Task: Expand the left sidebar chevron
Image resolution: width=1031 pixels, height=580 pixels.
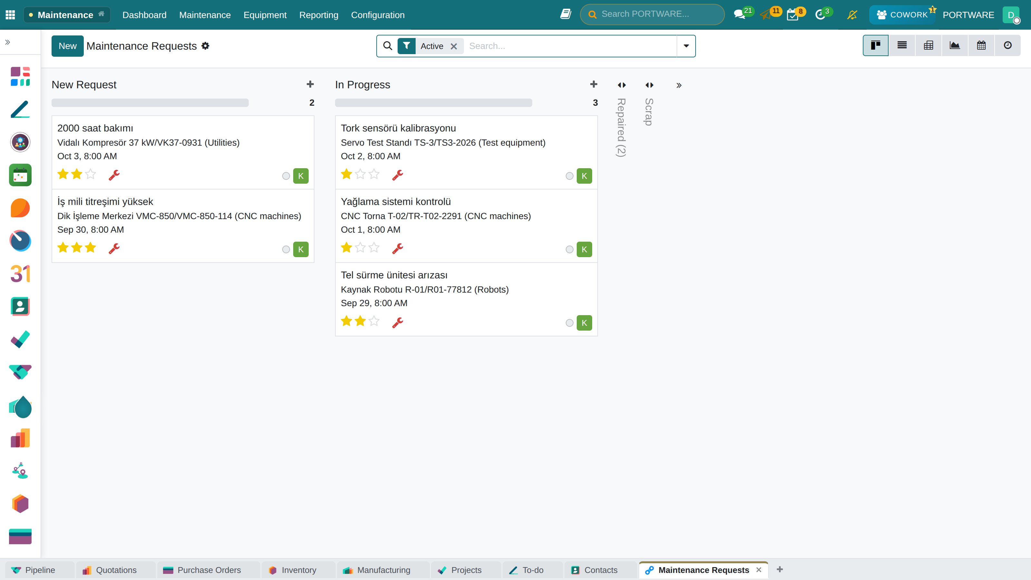Action: [x=8, y=42]
